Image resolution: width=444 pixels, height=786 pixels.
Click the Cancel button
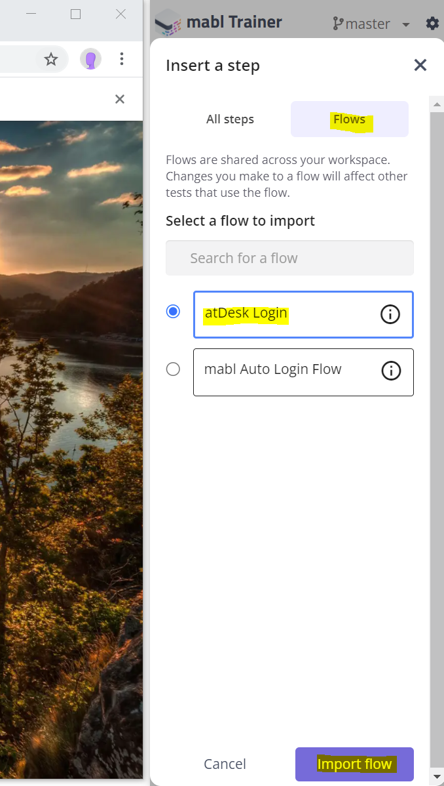pyautogui.click(x=225, y=764)
